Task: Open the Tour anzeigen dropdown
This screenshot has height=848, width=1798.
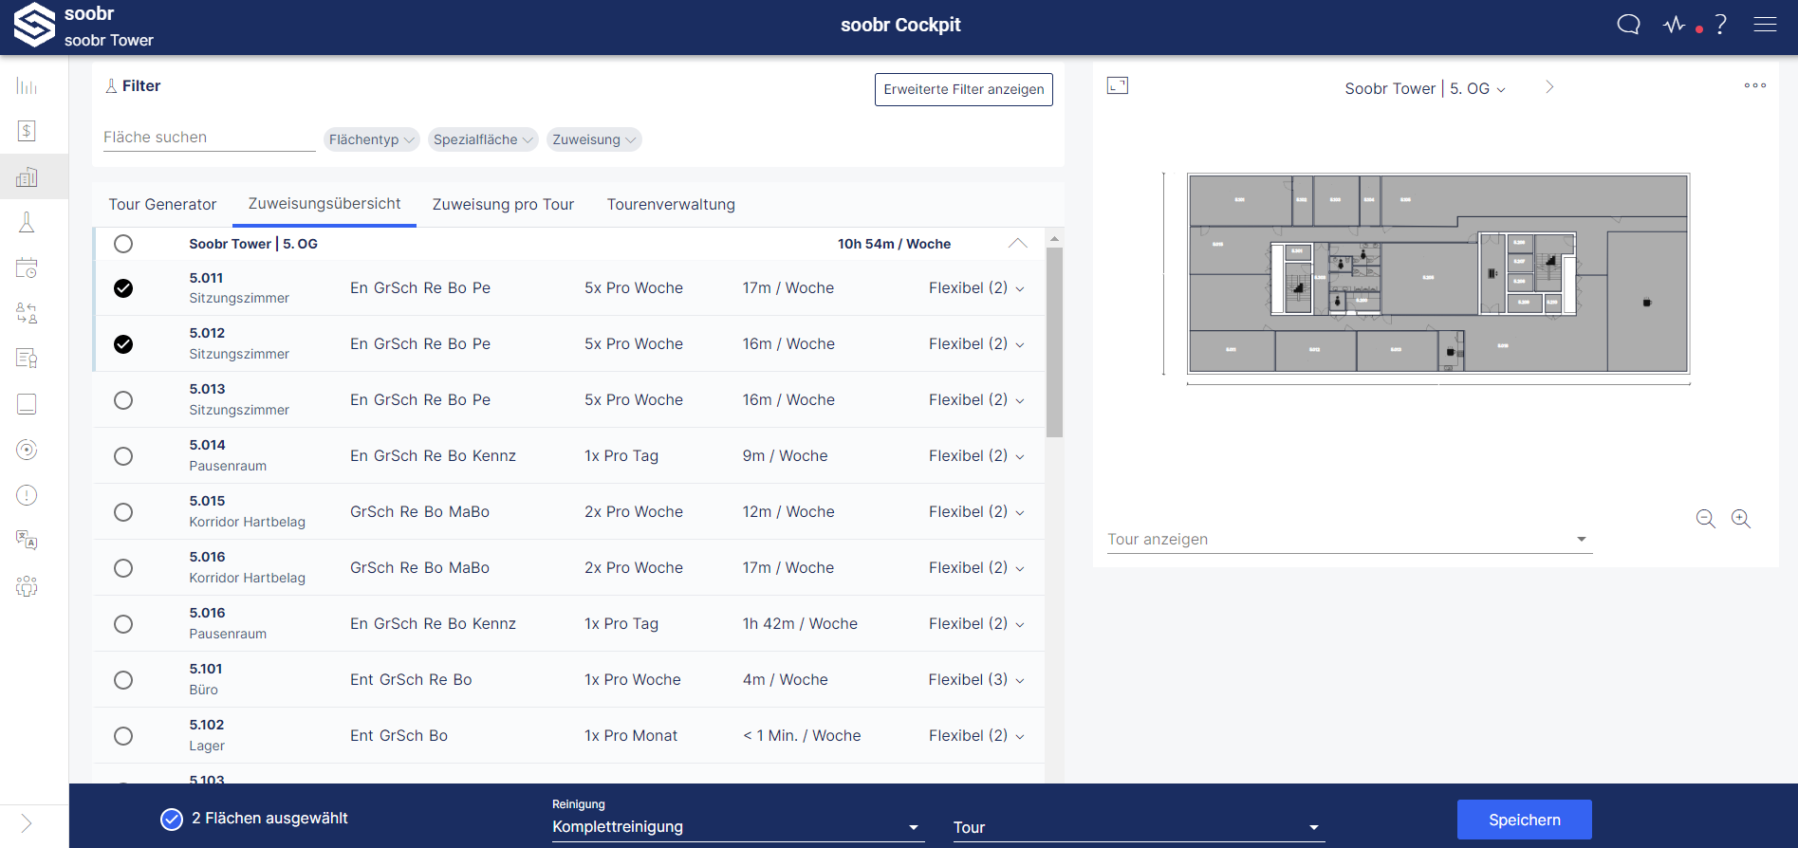Action: (1348, 539)
